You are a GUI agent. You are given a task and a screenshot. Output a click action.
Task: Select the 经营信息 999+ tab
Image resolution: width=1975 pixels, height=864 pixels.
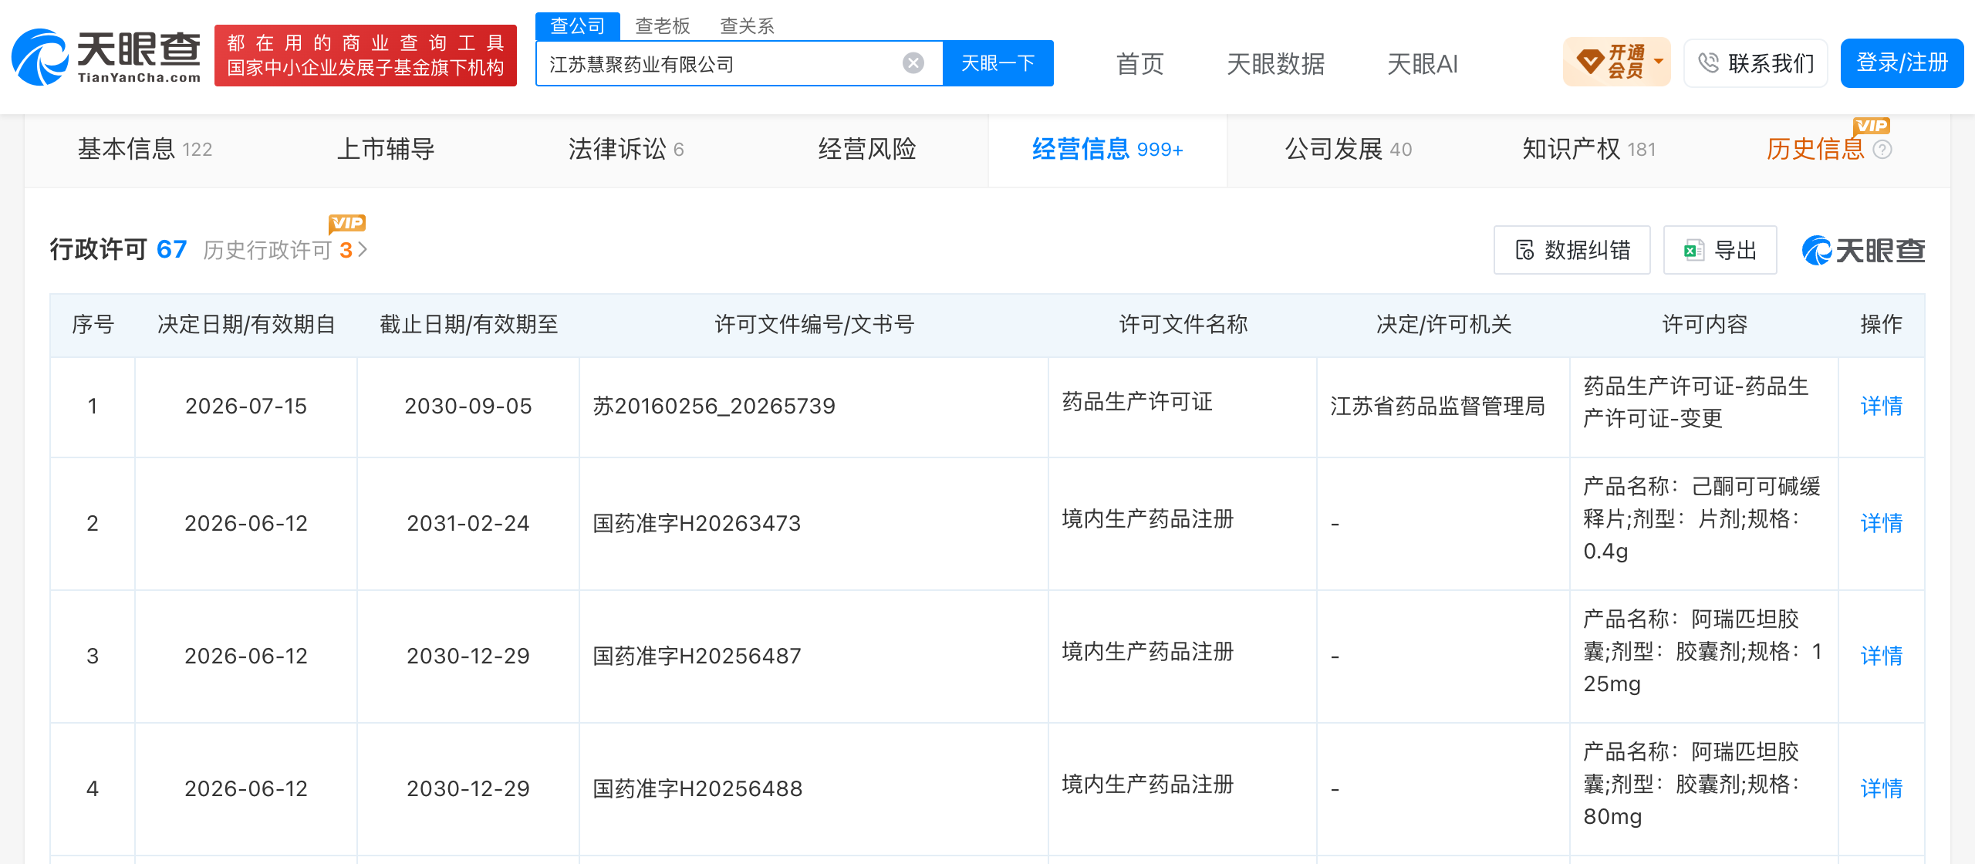click(1108, 149)
